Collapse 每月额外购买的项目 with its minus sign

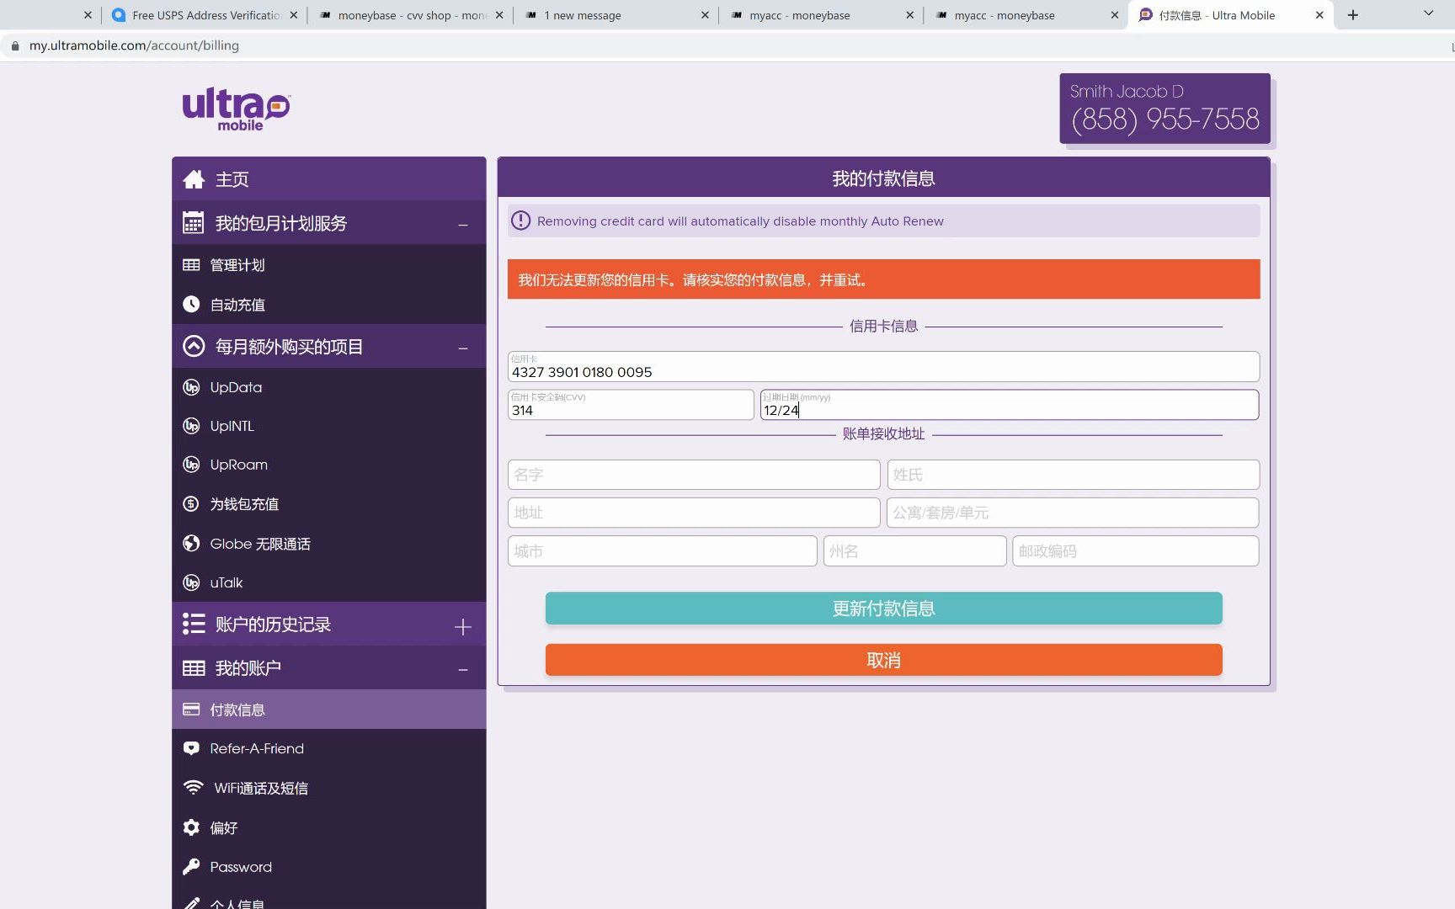pyautogui.click(x=463, y=348)
